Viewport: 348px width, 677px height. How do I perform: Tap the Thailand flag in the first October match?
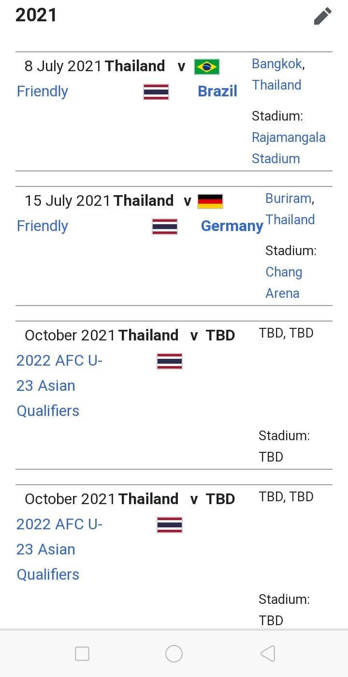170,361
